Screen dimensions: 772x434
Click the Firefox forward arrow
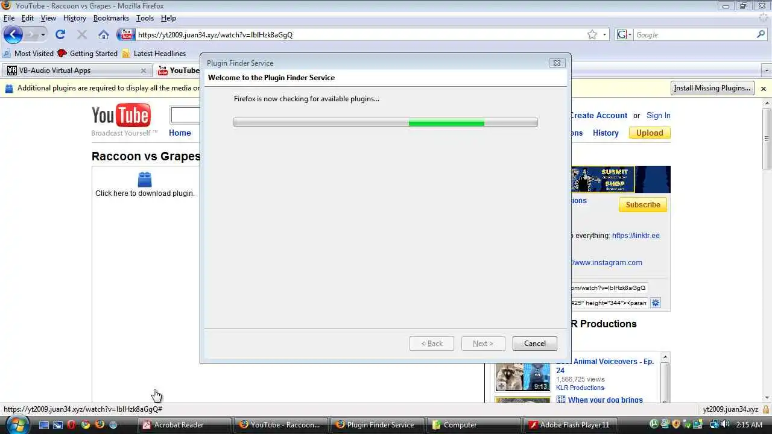(x=31, y=34)
